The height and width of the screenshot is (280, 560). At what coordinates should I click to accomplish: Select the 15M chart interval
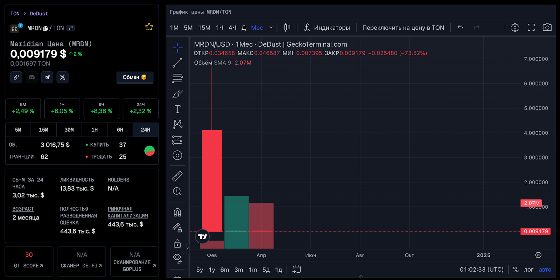tap(204, 28)
